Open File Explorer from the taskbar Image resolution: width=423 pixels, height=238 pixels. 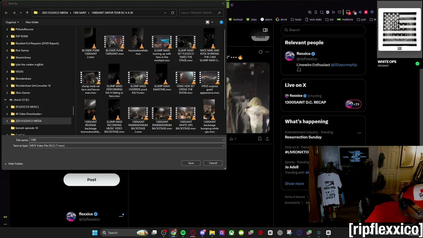212,233
